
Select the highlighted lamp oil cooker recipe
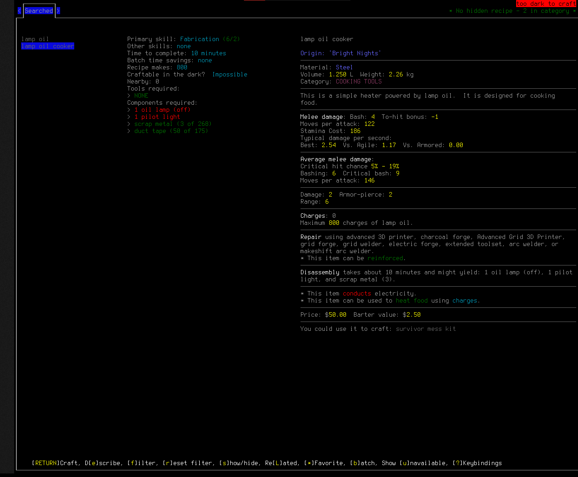tap(48, 46)
